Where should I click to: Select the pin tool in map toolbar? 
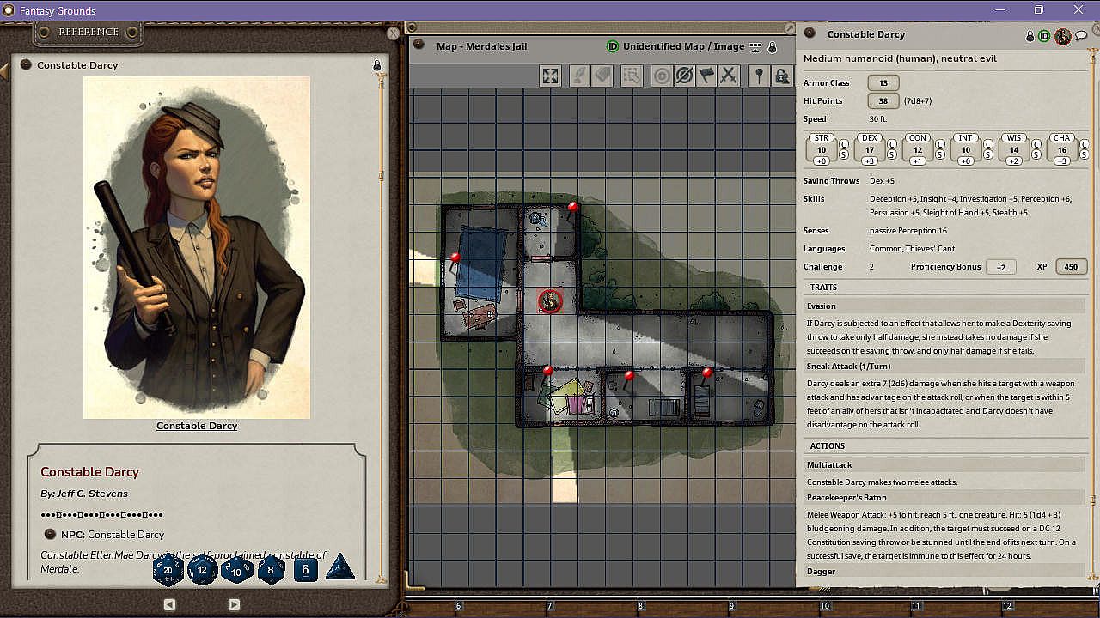tap(758, 76)
